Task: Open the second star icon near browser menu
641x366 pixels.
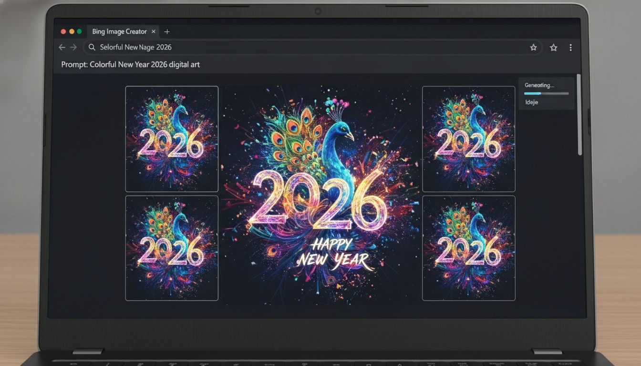Action: pos(553,47)
